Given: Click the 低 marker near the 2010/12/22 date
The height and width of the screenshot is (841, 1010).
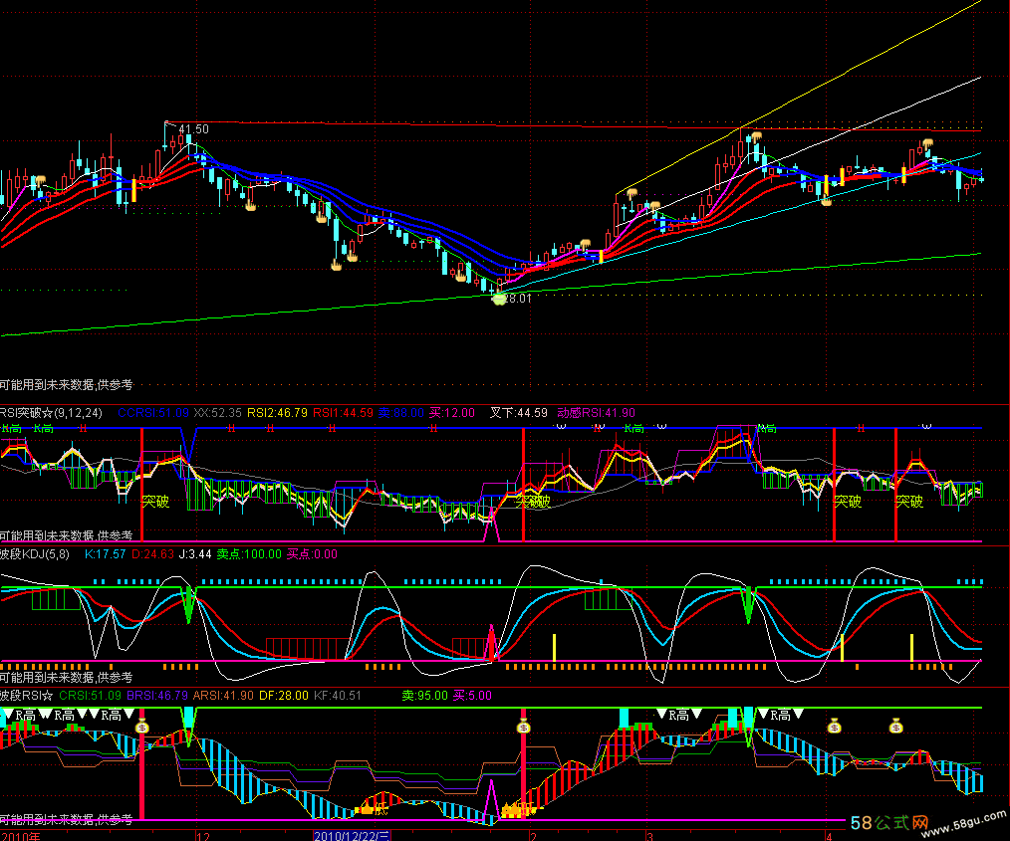Looking at the screenshot, I should [x=381, y=809].
